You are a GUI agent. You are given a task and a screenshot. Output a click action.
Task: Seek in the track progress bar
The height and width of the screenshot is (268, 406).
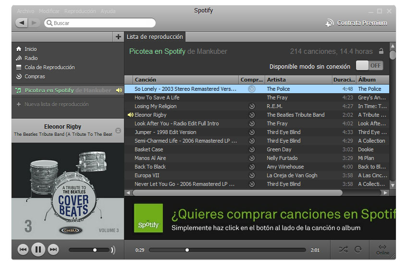tap(227, 250)
